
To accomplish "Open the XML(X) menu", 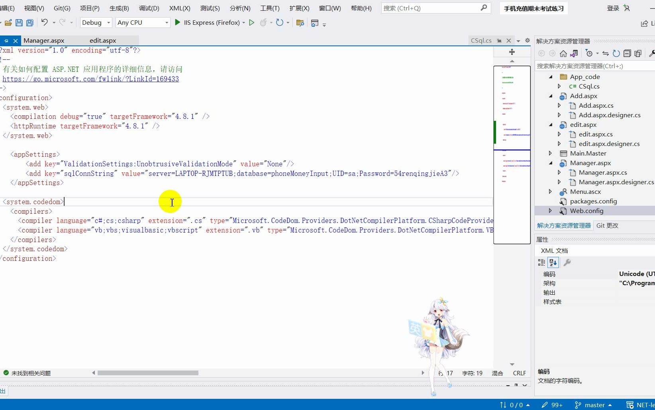I will coord(180,8).
